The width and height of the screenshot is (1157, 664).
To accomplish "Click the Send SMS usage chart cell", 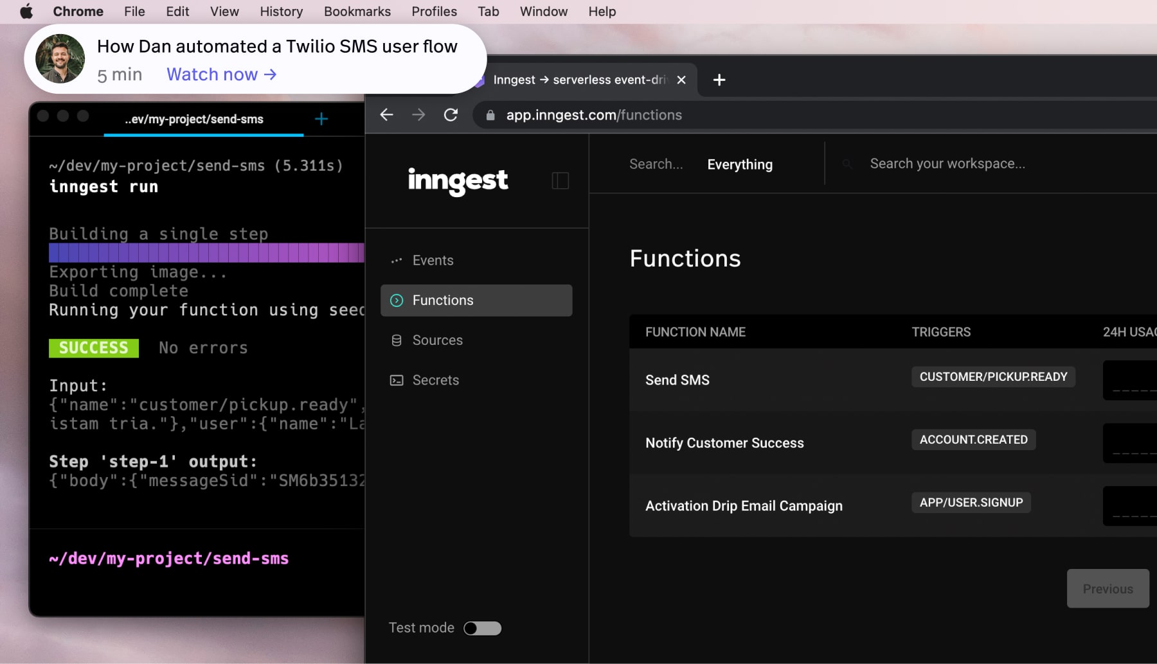I will pyautogui.click(x=1130, y=380).
